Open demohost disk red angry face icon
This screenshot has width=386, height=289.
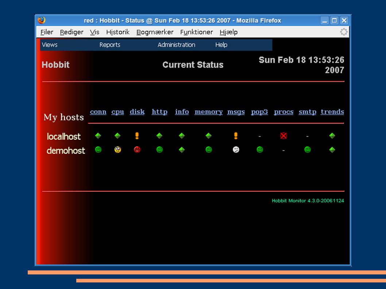[137, 149]
